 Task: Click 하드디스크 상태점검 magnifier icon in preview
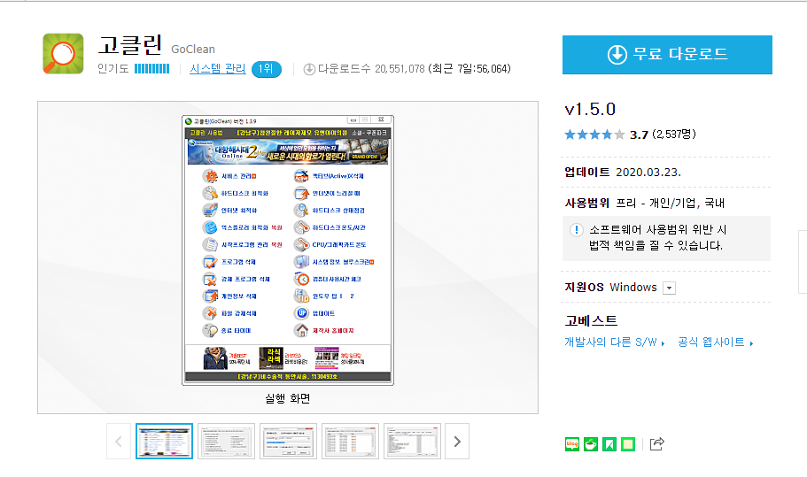click(301, 211)
